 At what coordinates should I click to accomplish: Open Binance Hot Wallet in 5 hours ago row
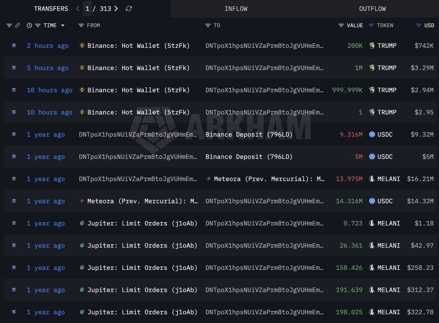(139, 68)
